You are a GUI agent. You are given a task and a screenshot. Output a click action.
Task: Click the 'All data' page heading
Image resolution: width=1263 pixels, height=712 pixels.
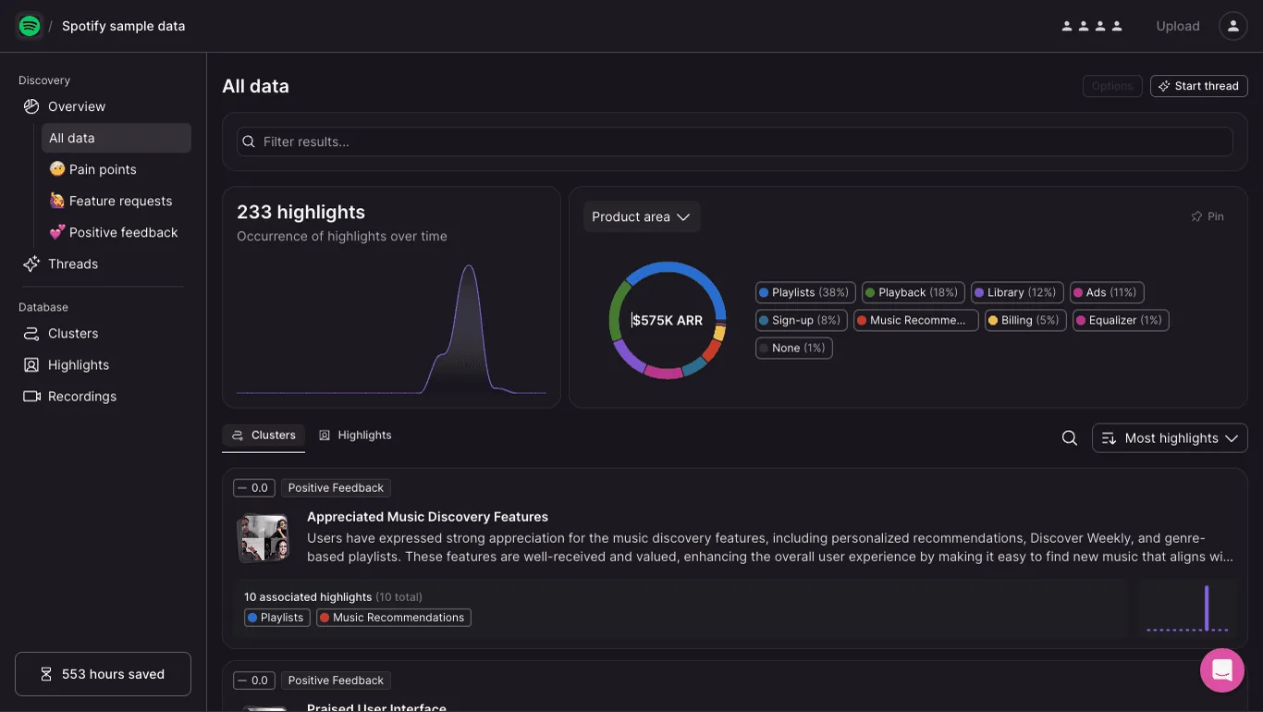(x=256, y=86)
